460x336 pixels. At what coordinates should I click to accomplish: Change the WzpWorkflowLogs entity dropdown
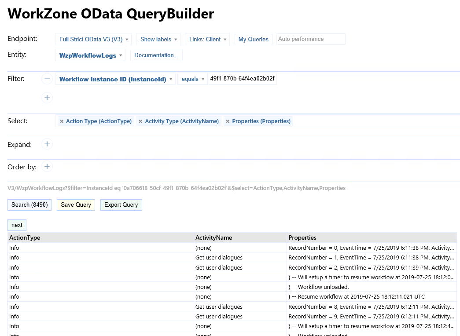[90, 56]
